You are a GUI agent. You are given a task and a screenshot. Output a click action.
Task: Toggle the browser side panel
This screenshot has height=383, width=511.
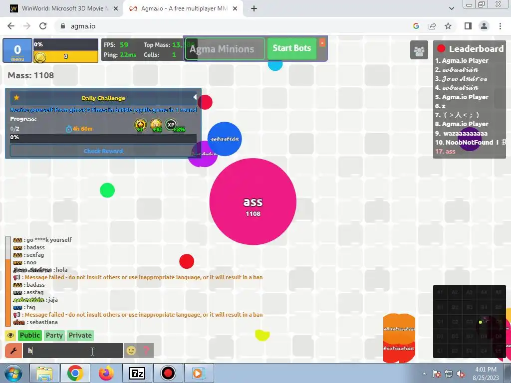(468, 26)
